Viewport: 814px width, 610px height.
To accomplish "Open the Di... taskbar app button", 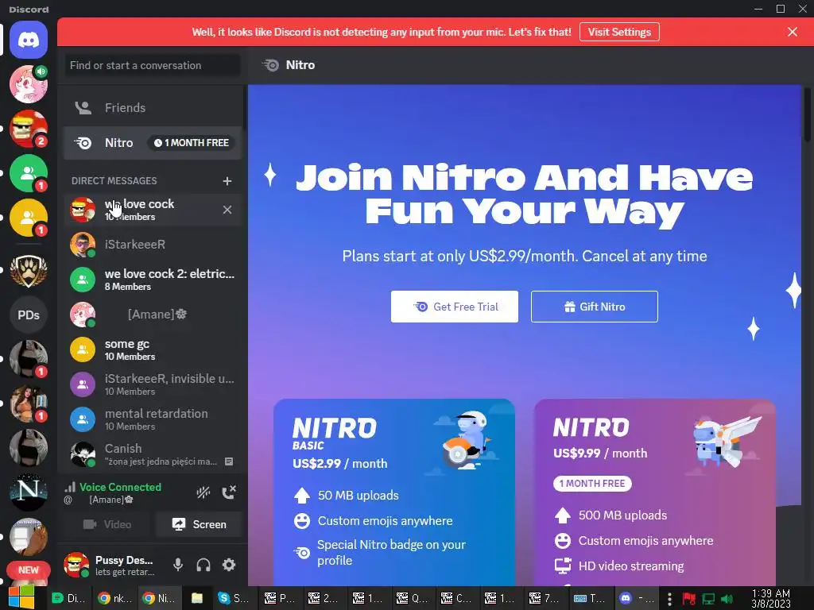I will click(68, 598).
